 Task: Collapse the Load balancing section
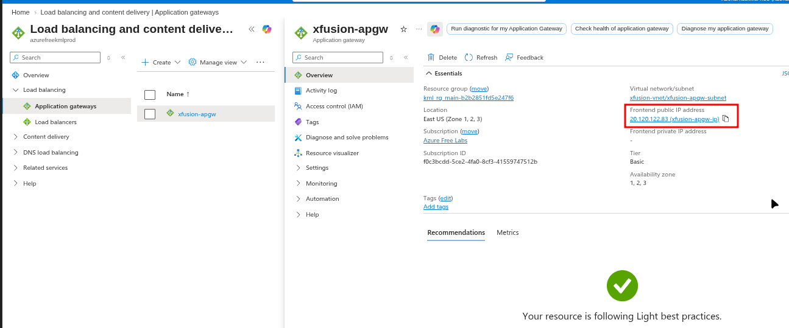(16, 90)
